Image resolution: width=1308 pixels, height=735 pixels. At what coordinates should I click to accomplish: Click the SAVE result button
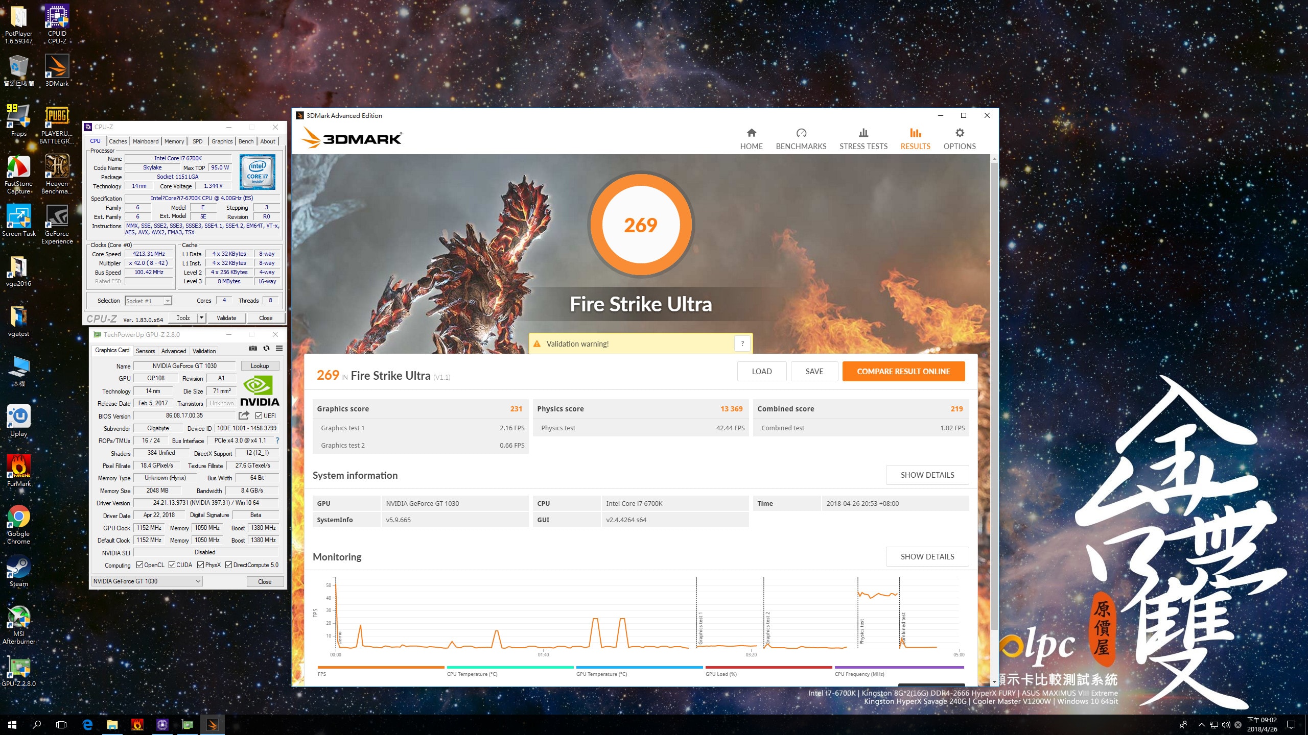pos(814,371)
